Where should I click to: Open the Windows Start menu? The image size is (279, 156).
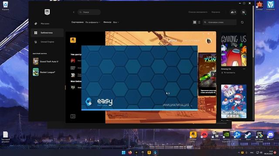(x=123, y=153)
